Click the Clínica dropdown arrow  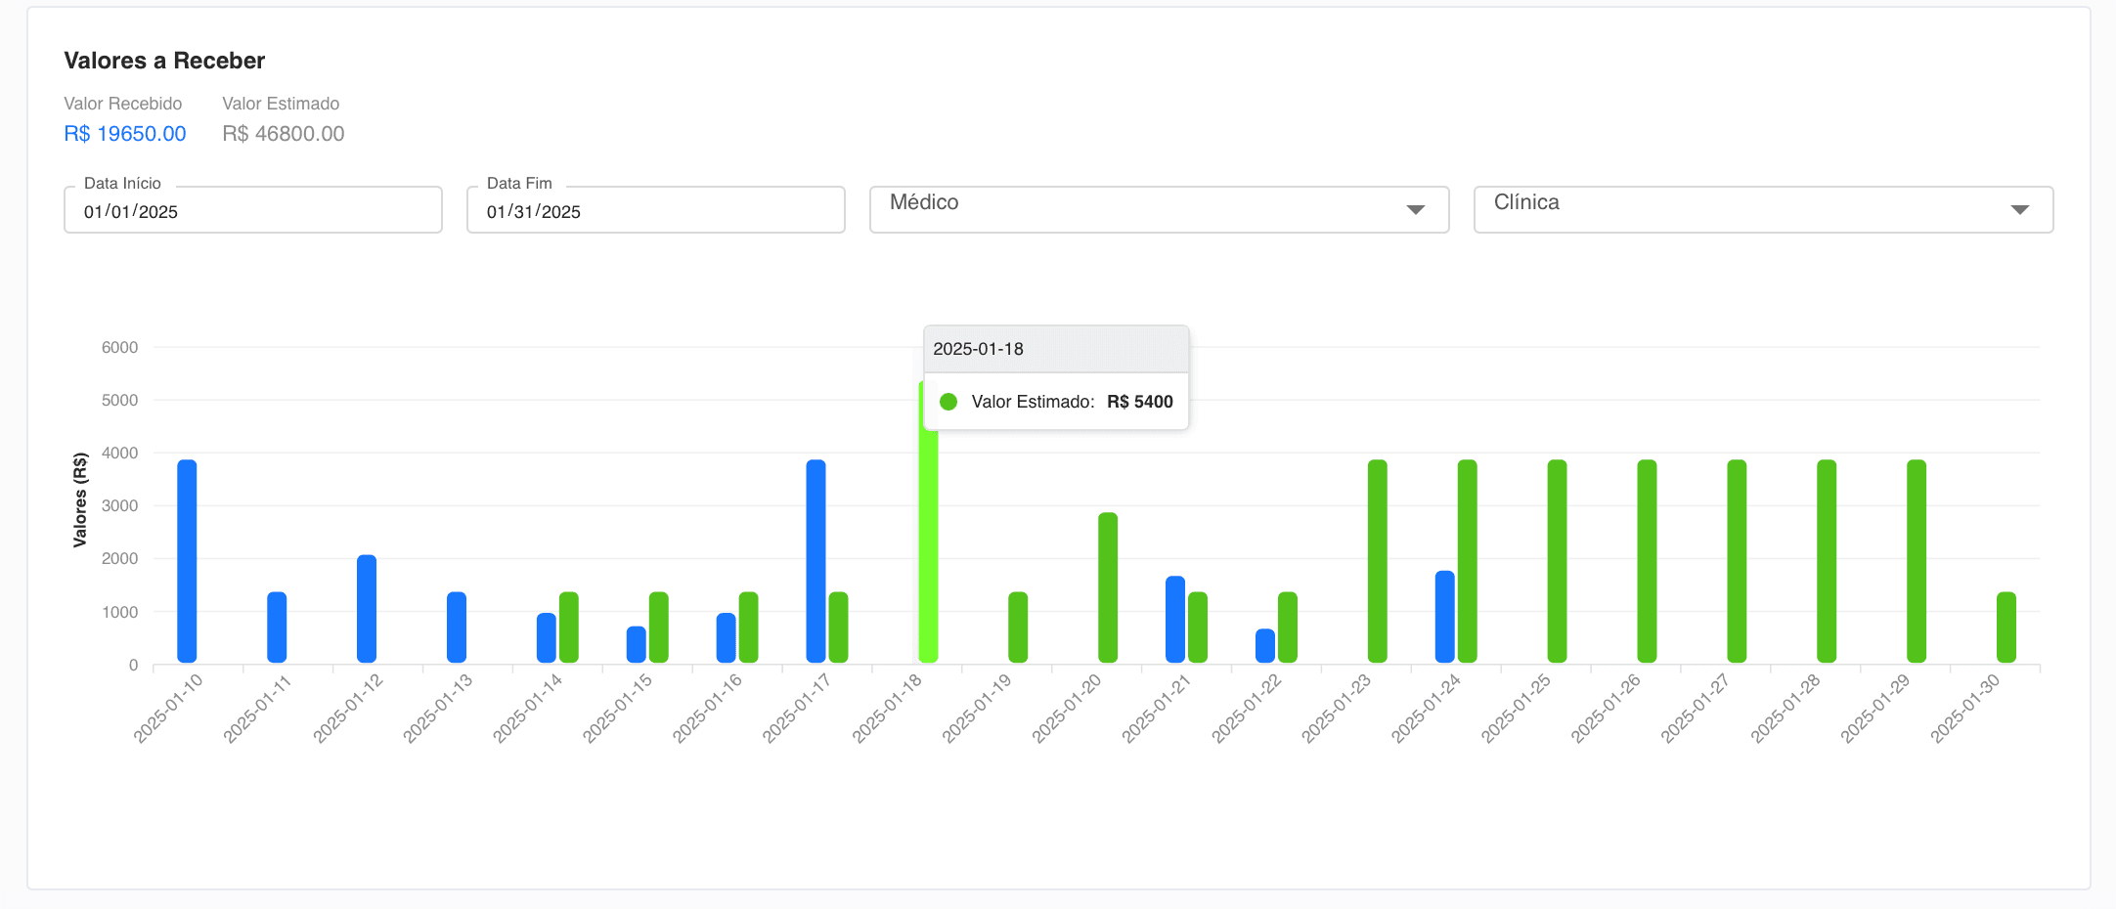pyautogui.click(x=2019, y=210)
